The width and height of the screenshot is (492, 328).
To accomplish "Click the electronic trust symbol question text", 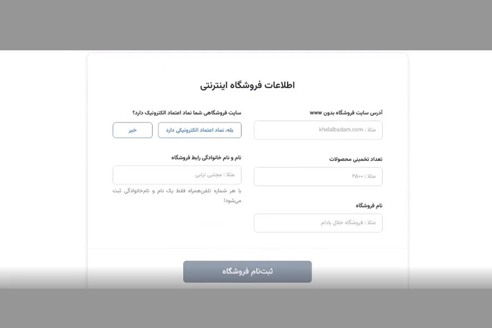I will tap(187, 113).
